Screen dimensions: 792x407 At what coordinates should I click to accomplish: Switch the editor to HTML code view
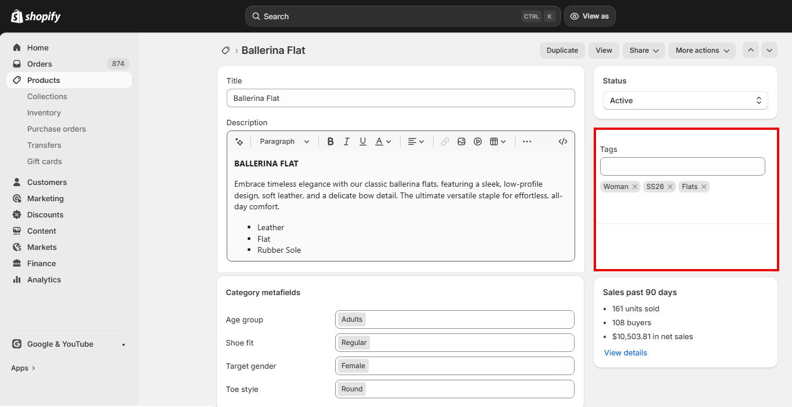(562, 141)
